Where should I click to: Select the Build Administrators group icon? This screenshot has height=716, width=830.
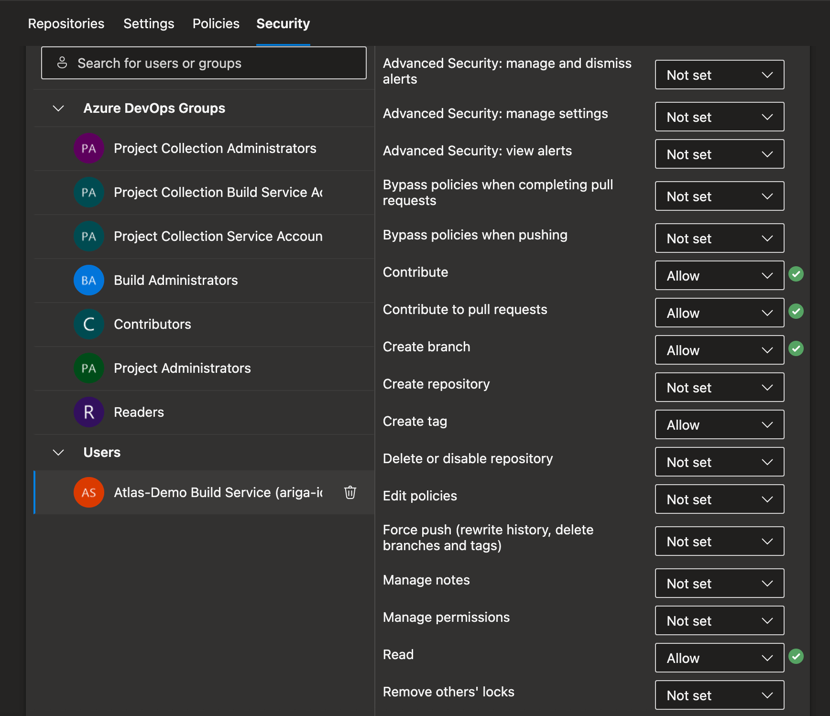[x=88, y=280]
